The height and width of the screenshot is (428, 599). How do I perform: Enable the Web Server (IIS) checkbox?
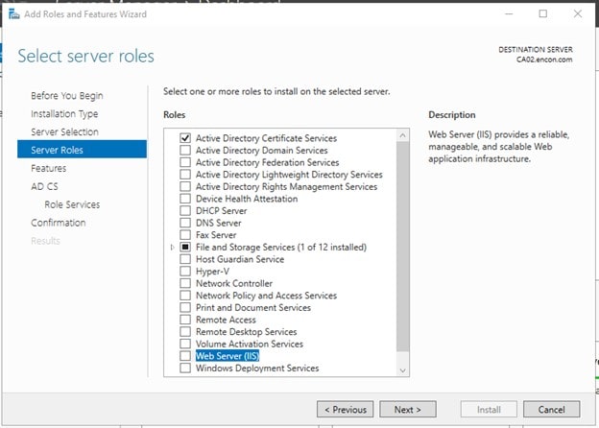(x=186, y=356)
